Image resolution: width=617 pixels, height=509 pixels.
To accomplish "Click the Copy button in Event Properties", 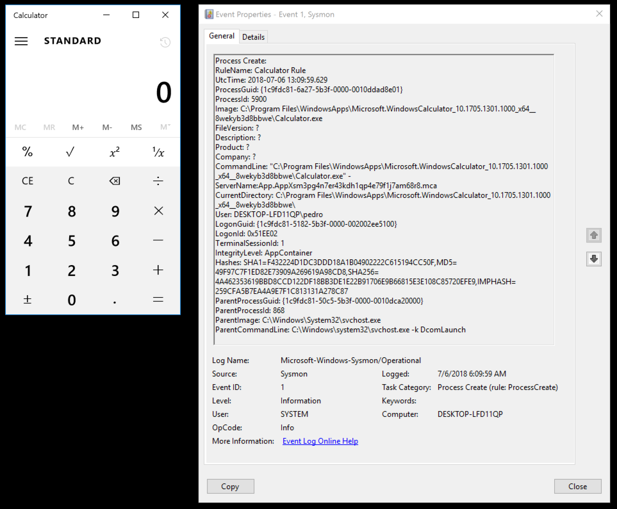I will [x=231, y=486].
